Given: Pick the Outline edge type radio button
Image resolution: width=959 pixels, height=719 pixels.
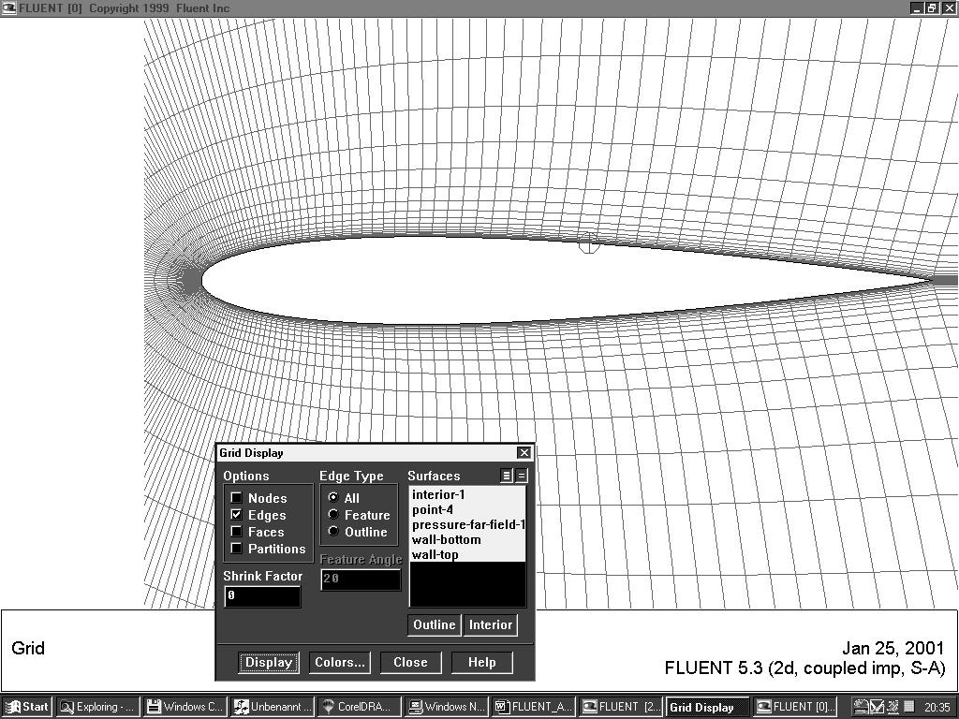Looking at the screenshot, I should pos(333,532).
